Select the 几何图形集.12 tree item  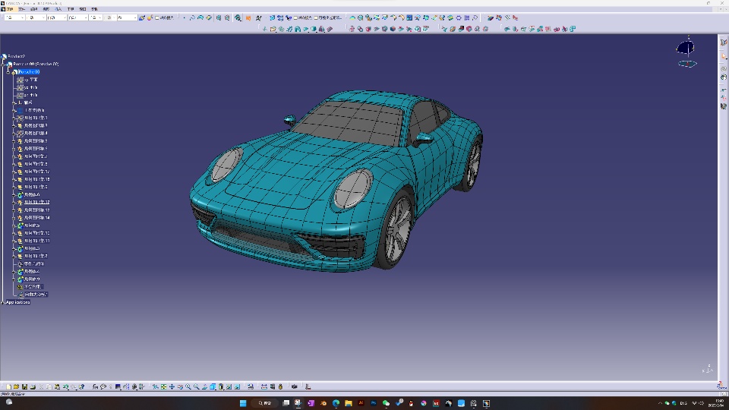click(36, 202)
